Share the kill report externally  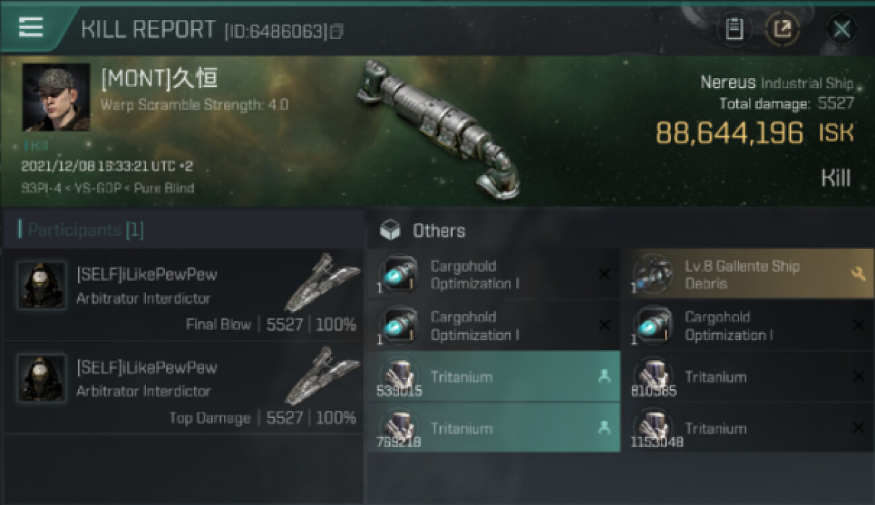click(782, 29)
